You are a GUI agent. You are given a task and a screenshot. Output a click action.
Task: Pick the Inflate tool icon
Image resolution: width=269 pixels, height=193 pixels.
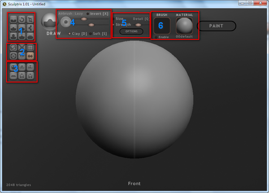(x=22, y=28)
